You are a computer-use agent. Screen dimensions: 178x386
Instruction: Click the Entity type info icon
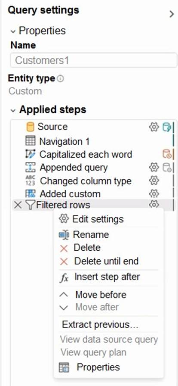(x=60, y=79)
